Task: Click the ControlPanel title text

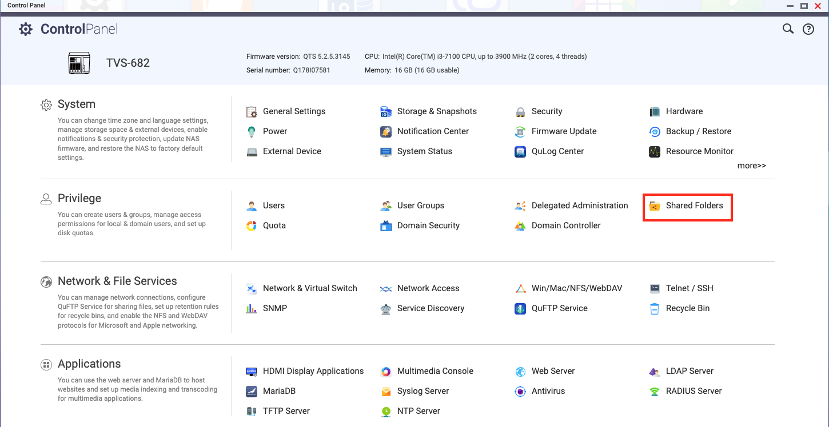Action: click(79, 29)
